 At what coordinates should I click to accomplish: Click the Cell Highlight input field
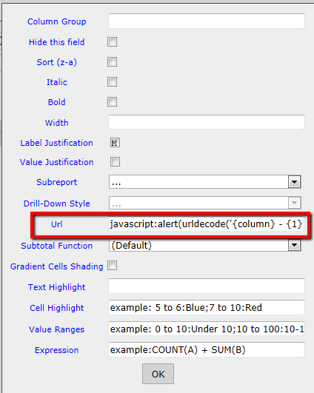[207, 308]
